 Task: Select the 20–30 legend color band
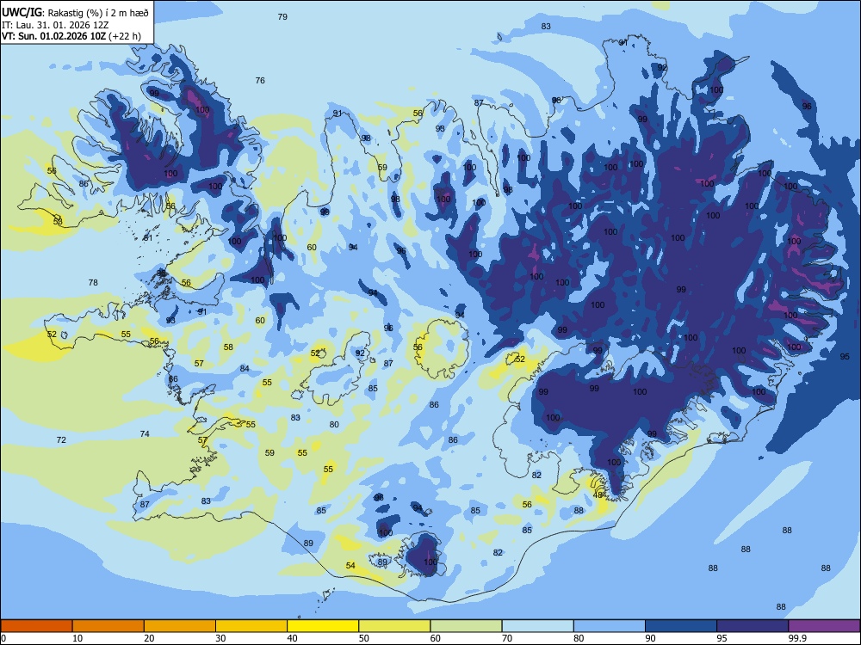(180, 626)
